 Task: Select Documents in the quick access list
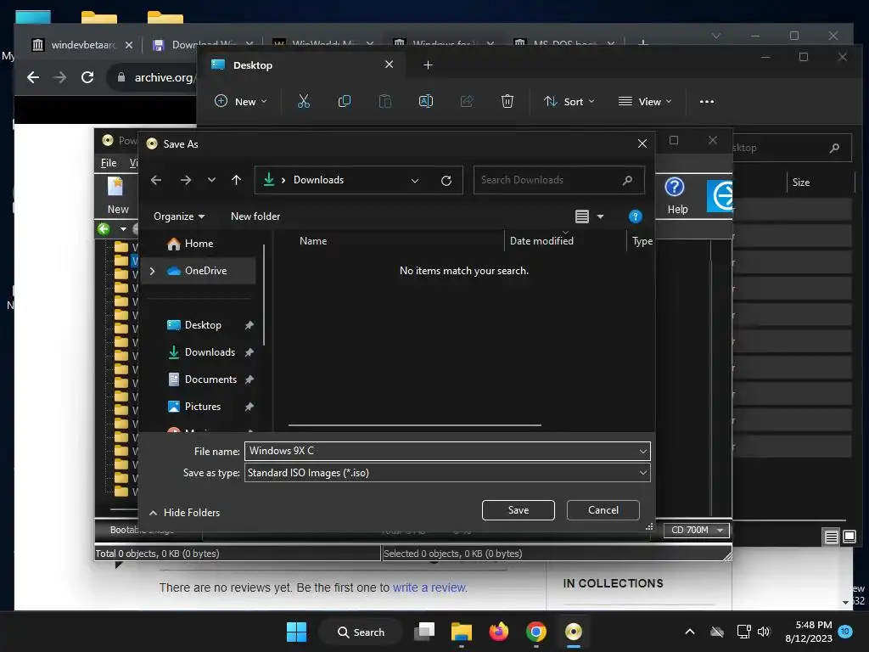pyautogui.click(x=210, y=379)
